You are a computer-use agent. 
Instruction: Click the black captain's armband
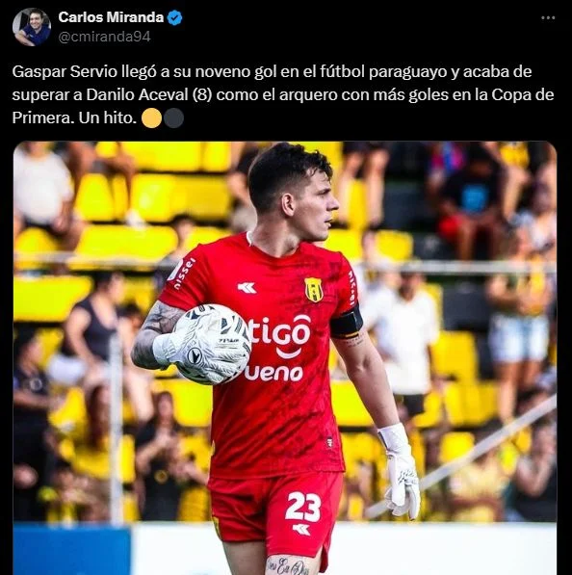tap(347, 324)
